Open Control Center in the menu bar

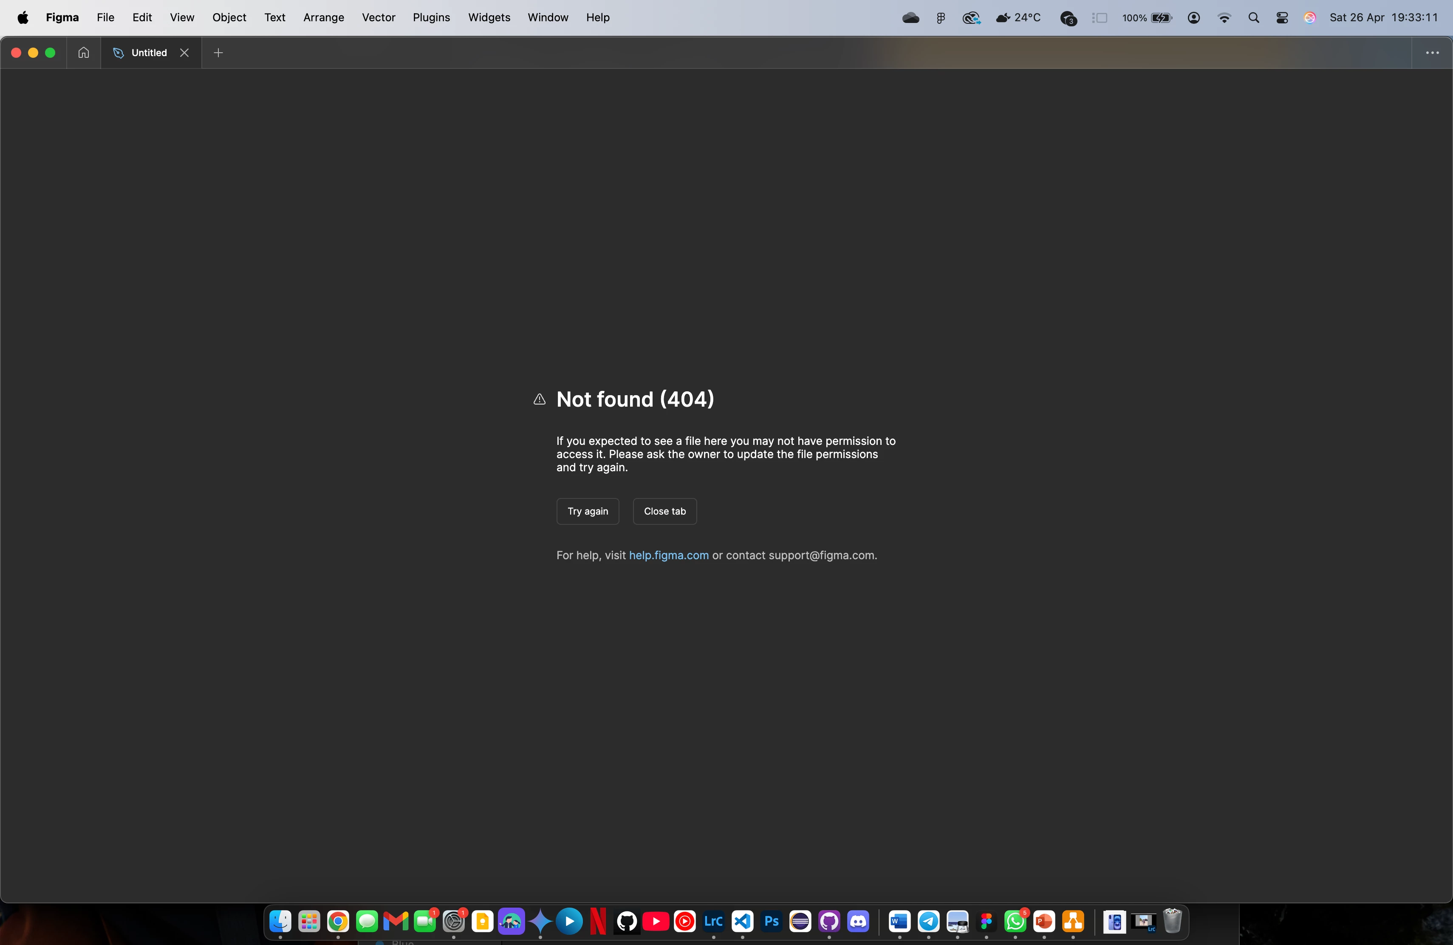[x=1282, y=18]
